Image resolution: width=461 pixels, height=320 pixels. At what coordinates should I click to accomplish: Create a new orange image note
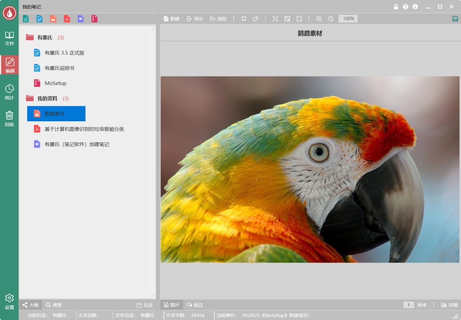[x=53, y=18]
